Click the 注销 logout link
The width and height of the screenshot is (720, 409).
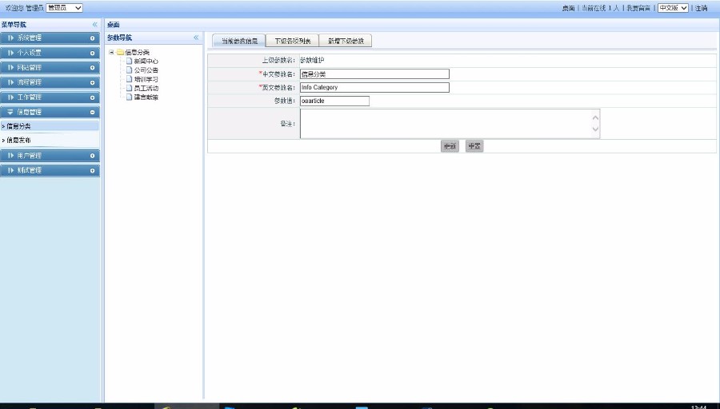[701, 8]
